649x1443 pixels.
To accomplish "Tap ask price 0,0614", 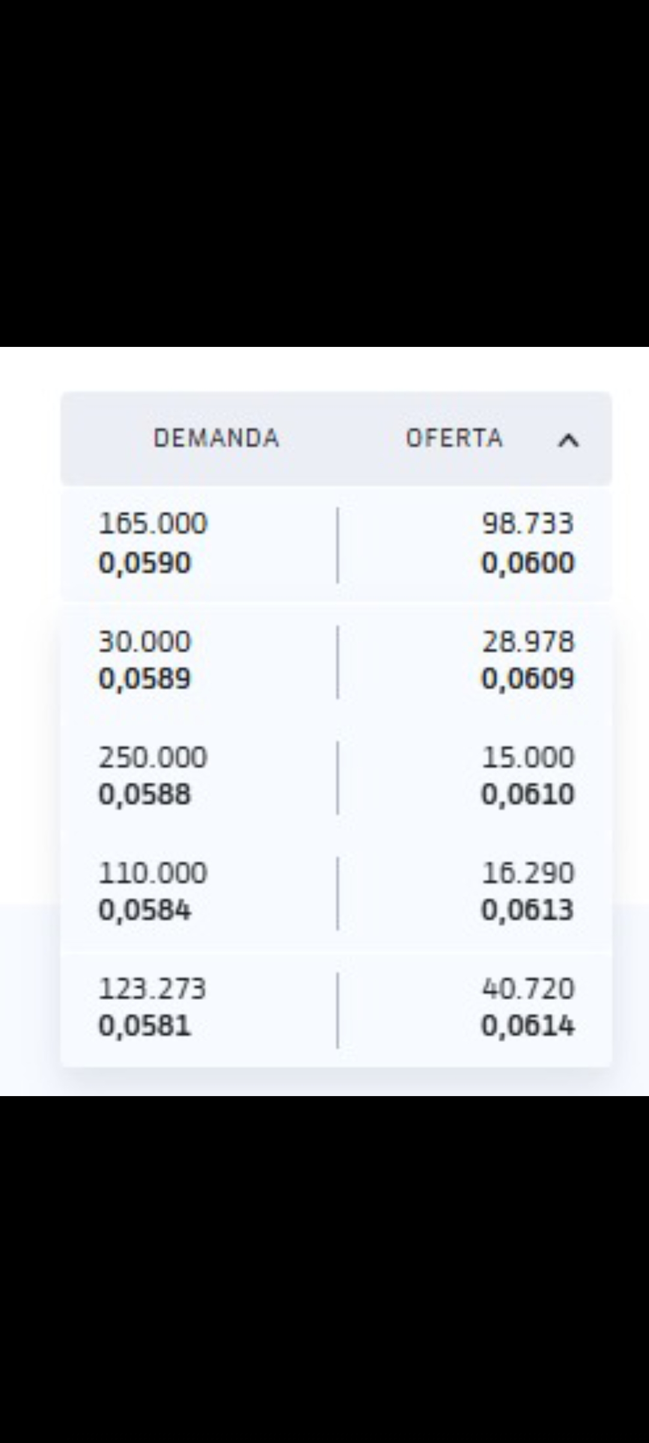I will pos(528,1025).
